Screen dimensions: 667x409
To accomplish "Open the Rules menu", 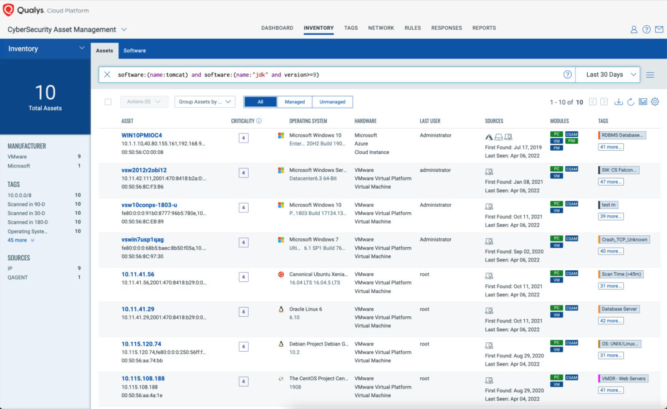I will coord(413,28).
